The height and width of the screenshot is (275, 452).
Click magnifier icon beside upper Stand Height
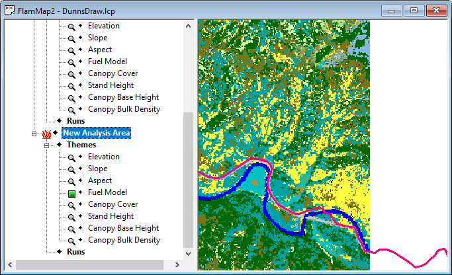pyautogui.click(x=71, y=87)
